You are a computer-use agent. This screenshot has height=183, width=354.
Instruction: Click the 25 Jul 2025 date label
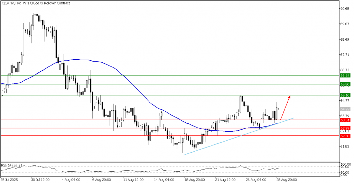[9, 180]
